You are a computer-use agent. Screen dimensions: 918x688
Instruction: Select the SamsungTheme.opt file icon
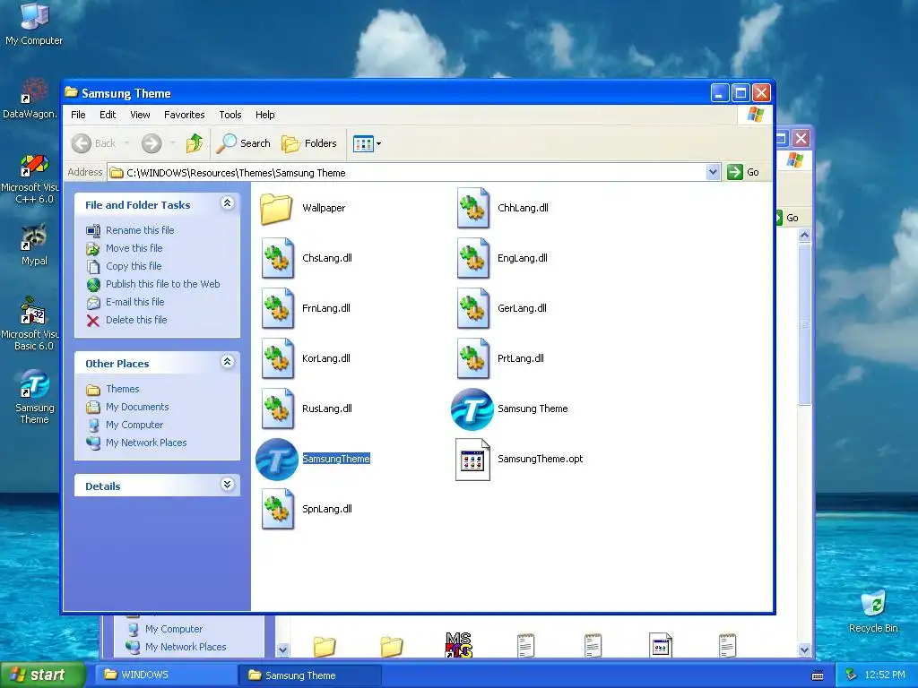472,460
